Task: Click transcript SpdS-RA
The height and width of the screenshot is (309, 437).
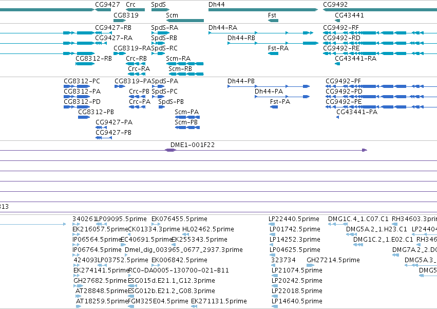Action: [161, 33]
